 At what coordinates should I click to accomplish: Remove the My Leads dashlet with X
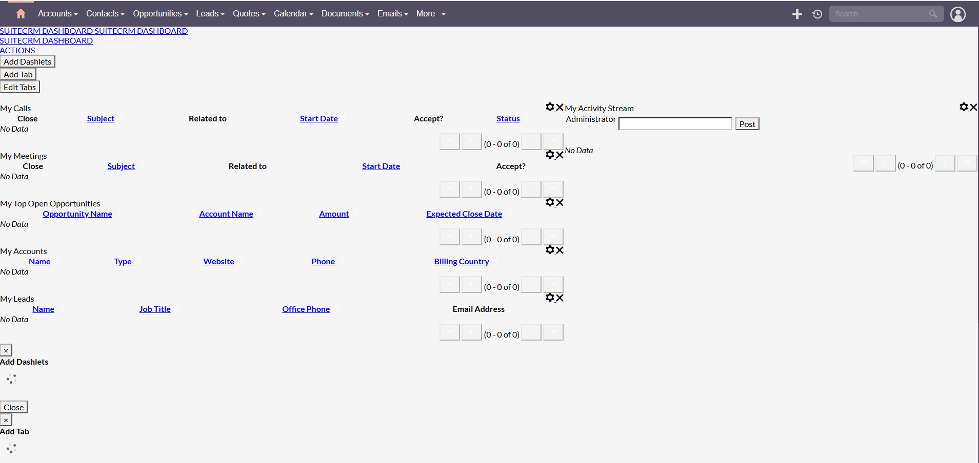560,298
